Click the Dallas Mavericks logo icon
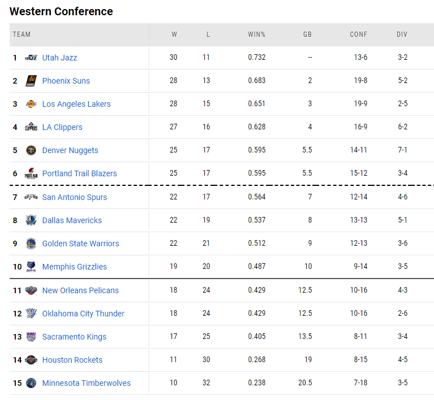Screen dimensions: 434x400 point(31,220)
